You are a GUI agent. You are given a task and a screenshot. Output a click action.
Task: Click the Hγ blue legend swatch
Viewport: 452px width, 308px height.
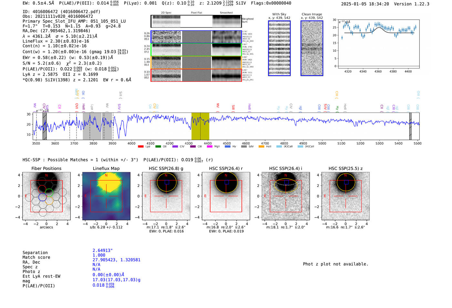tap(228, 147)
